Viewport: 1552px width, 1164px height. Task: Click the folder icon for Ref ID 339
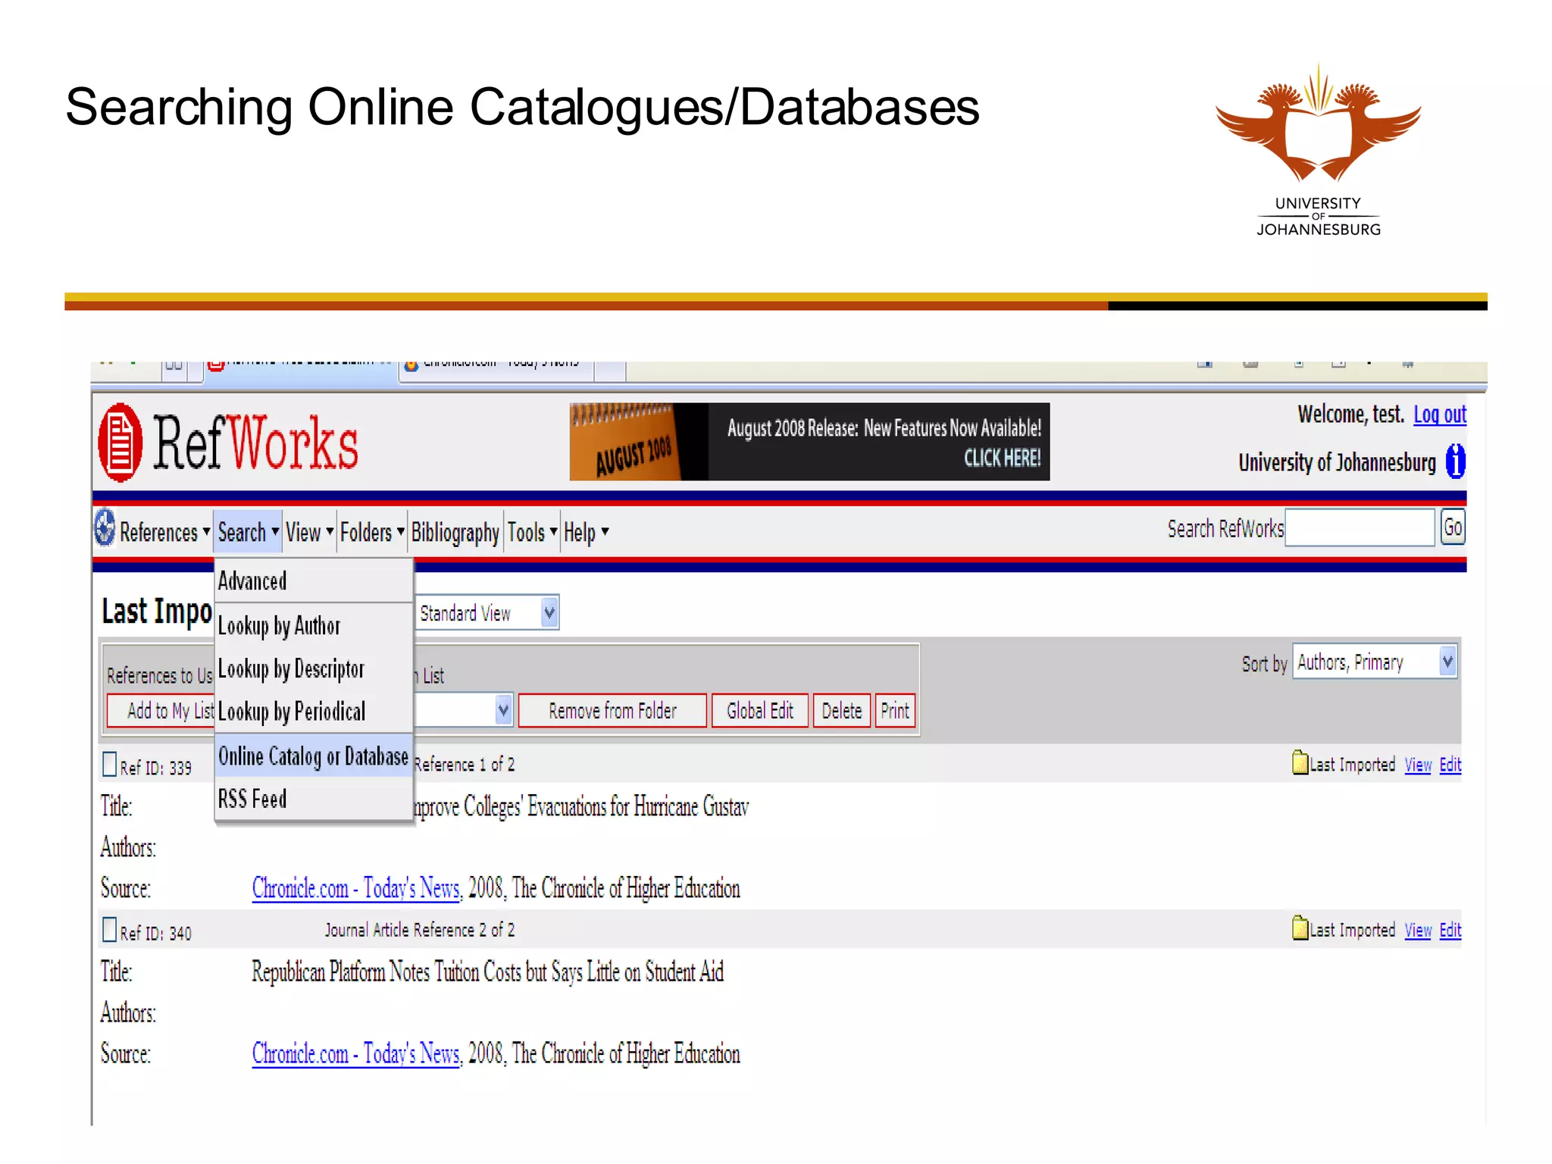(x=1300, y=762)
